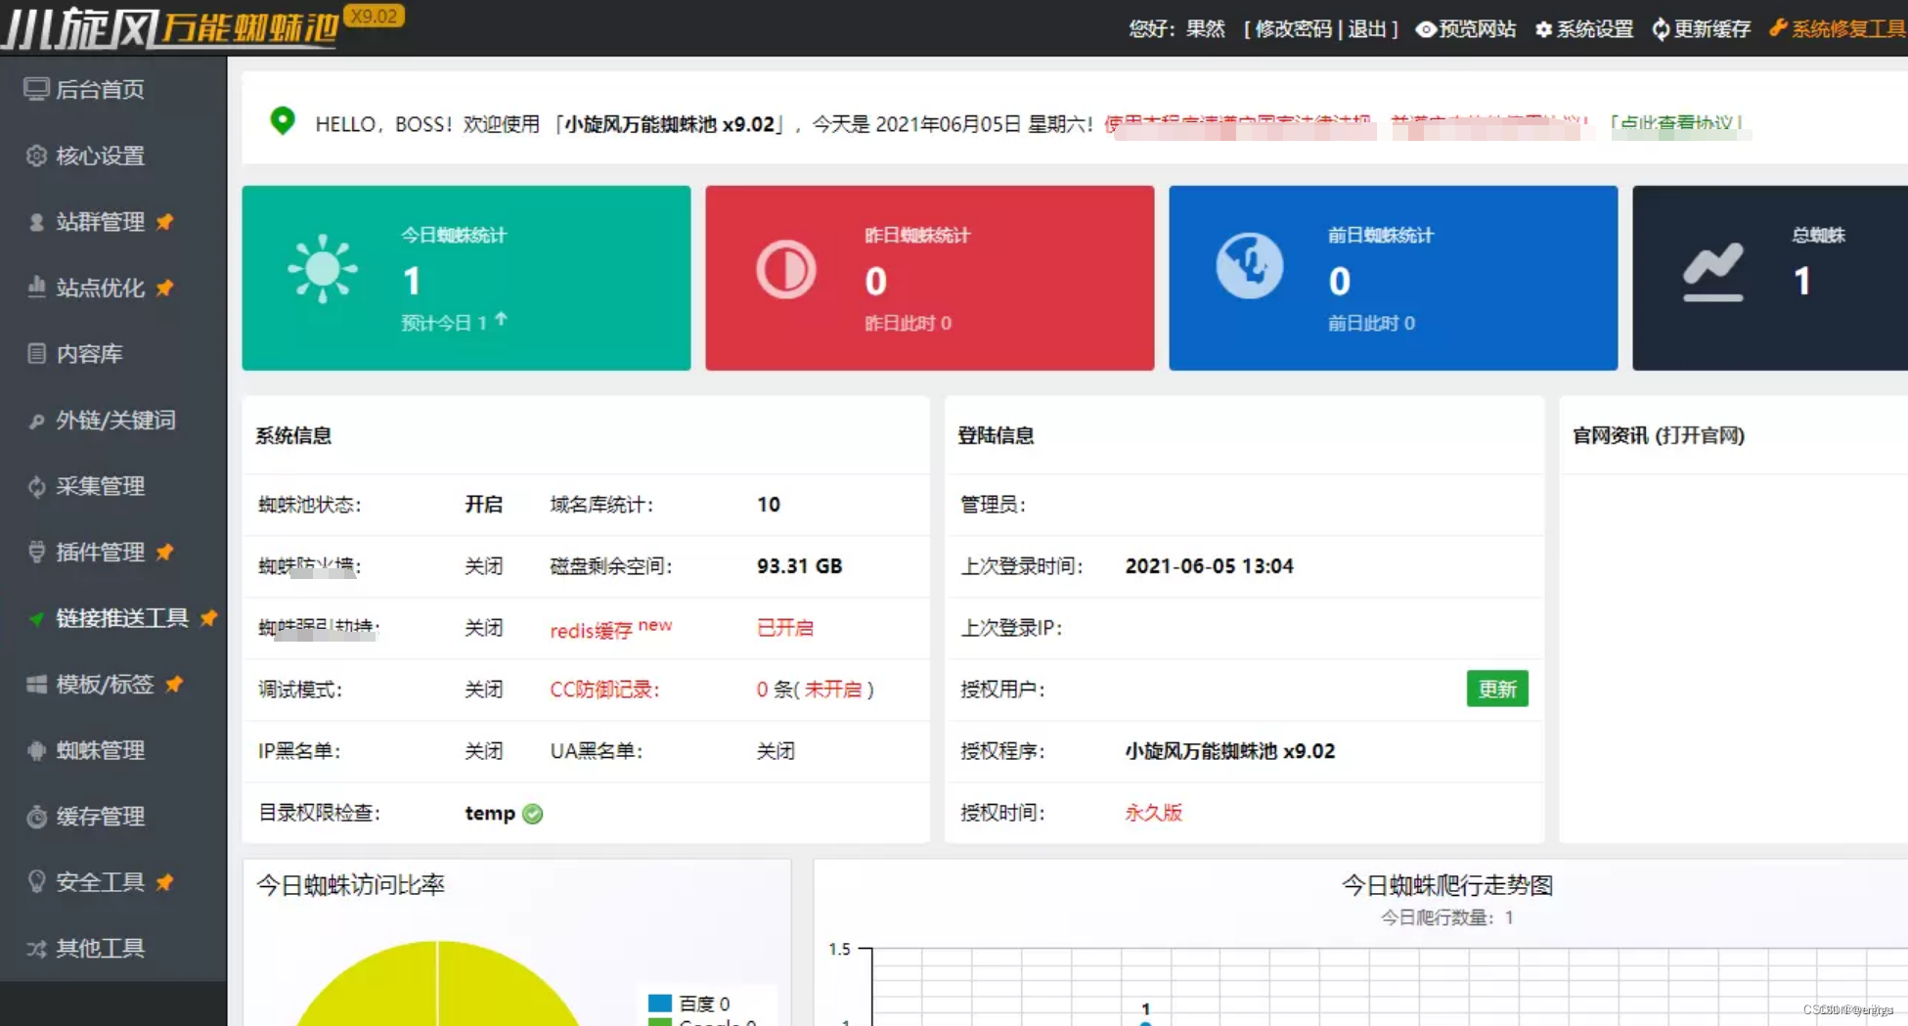The width and height of the screenshot is (1908, 1026).
Task: Click 修改密码 in the top bar
Action: (1293, 28)
